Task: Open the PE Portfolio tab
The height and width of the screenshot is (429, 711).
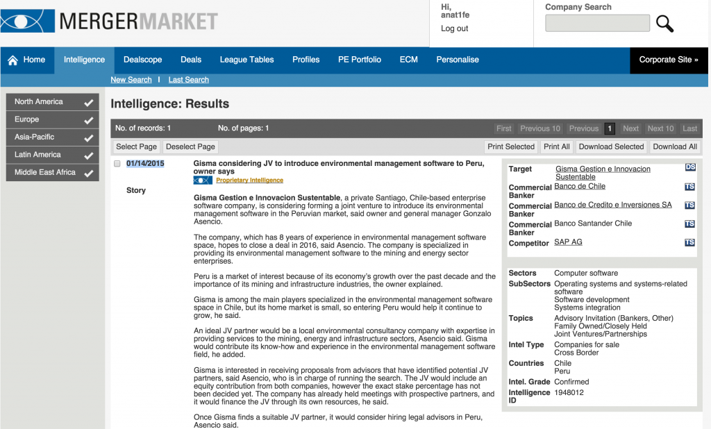Action: coord(360,60)
